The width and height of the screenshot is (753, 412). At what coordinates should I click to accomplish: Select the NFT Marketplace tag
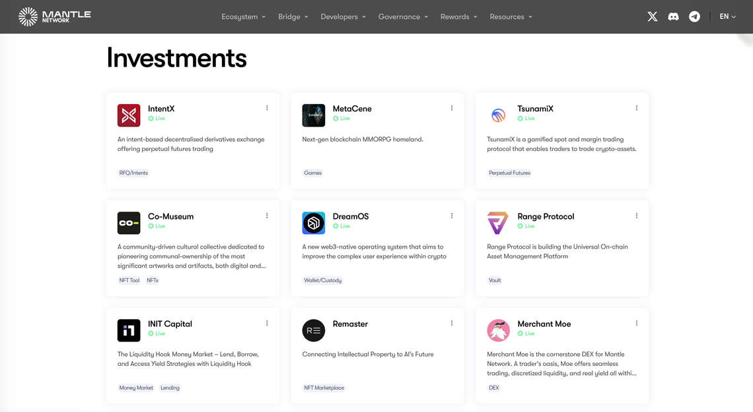click(x=324, y=388)
